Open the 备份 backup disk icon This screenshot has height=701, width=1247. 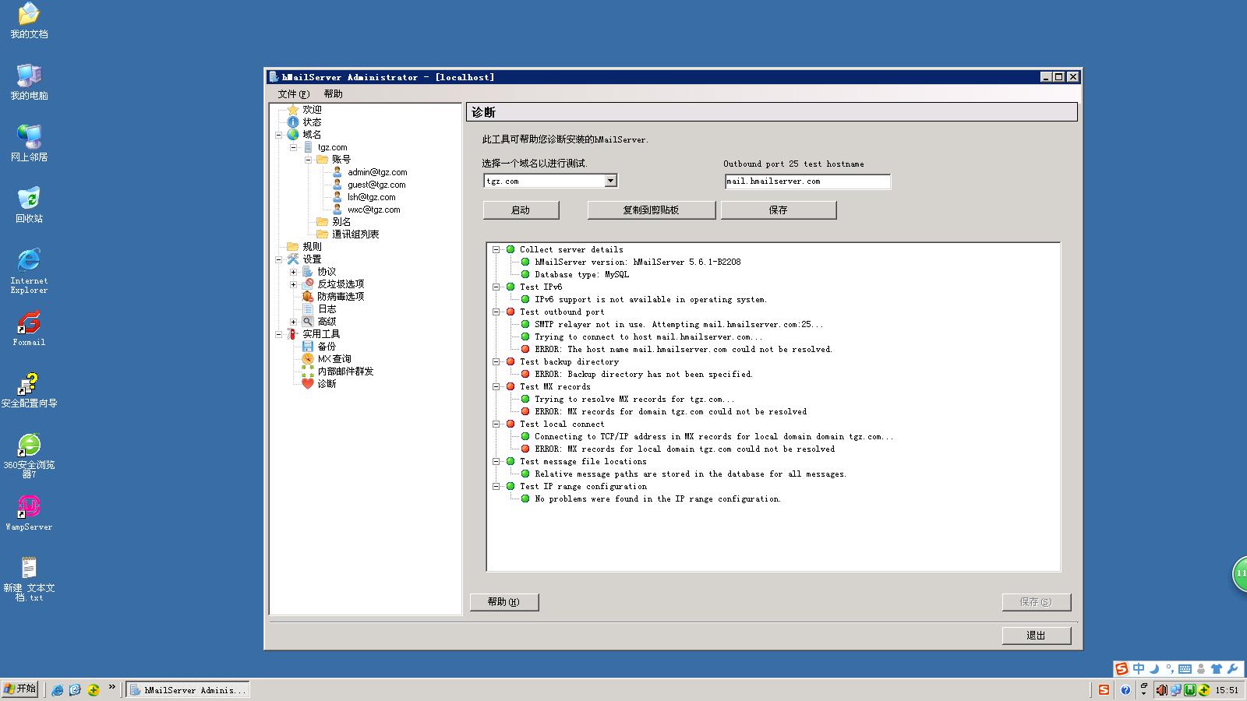[308, 346]
